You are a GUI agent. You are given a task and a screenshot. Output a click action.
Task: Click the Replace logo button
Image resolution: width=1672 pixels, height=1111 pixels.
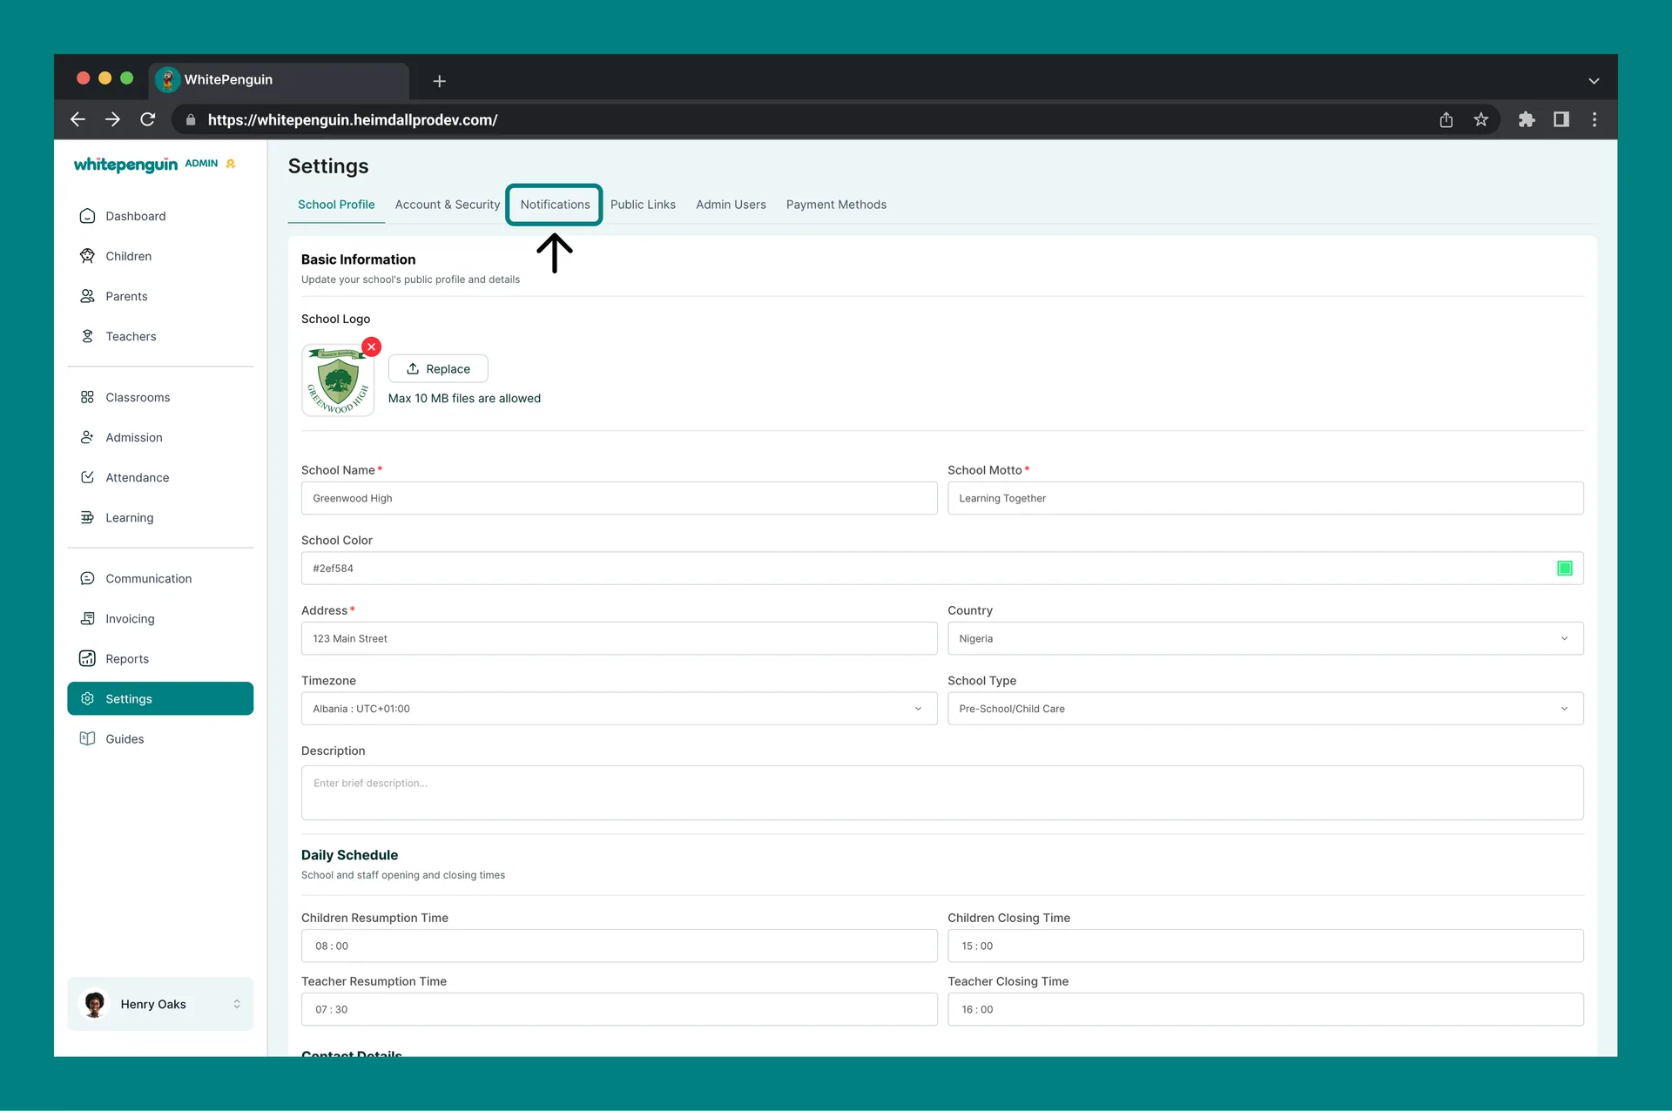tap(438, 368)
